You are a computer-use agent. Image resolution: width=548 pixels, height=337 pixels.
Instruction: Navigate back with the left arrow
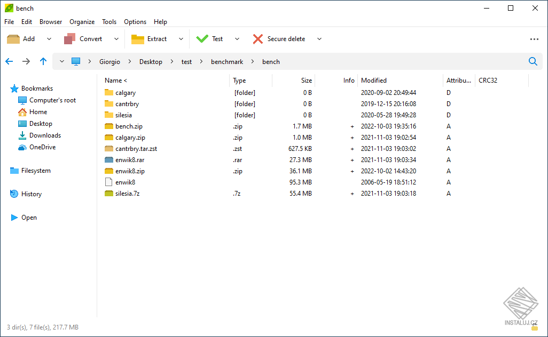[x=9, y=61]
